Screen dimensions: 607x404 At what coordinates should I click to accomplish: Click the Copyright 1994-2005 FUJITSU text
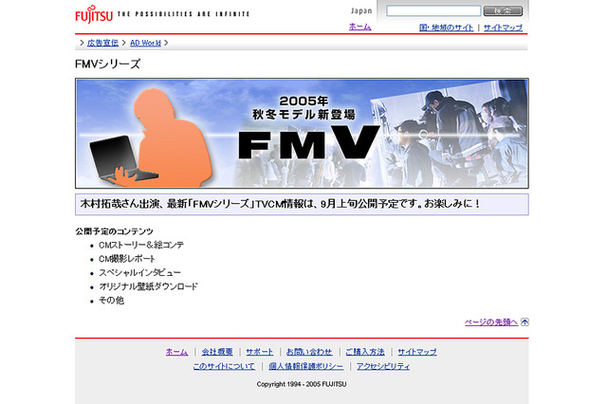click(x=302, y=384)
